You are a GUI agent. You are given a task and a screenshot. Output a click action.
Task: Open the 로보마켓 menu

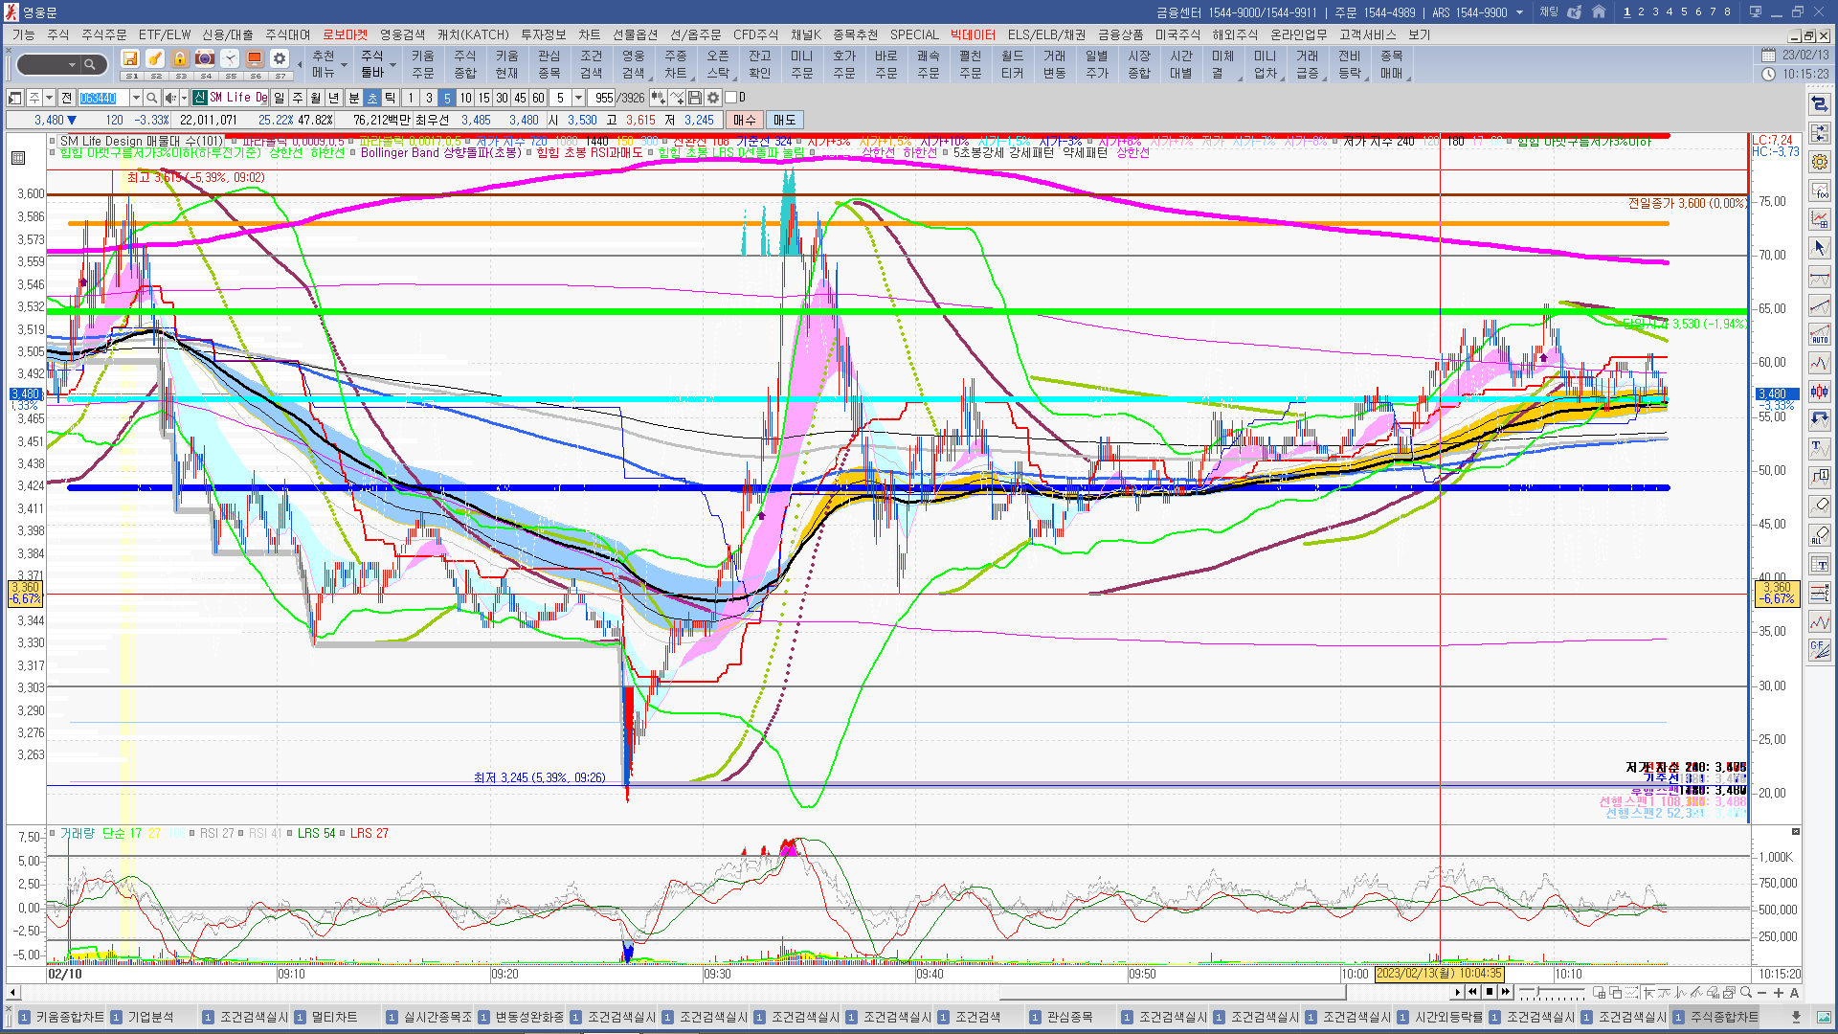tap(344, 34)
